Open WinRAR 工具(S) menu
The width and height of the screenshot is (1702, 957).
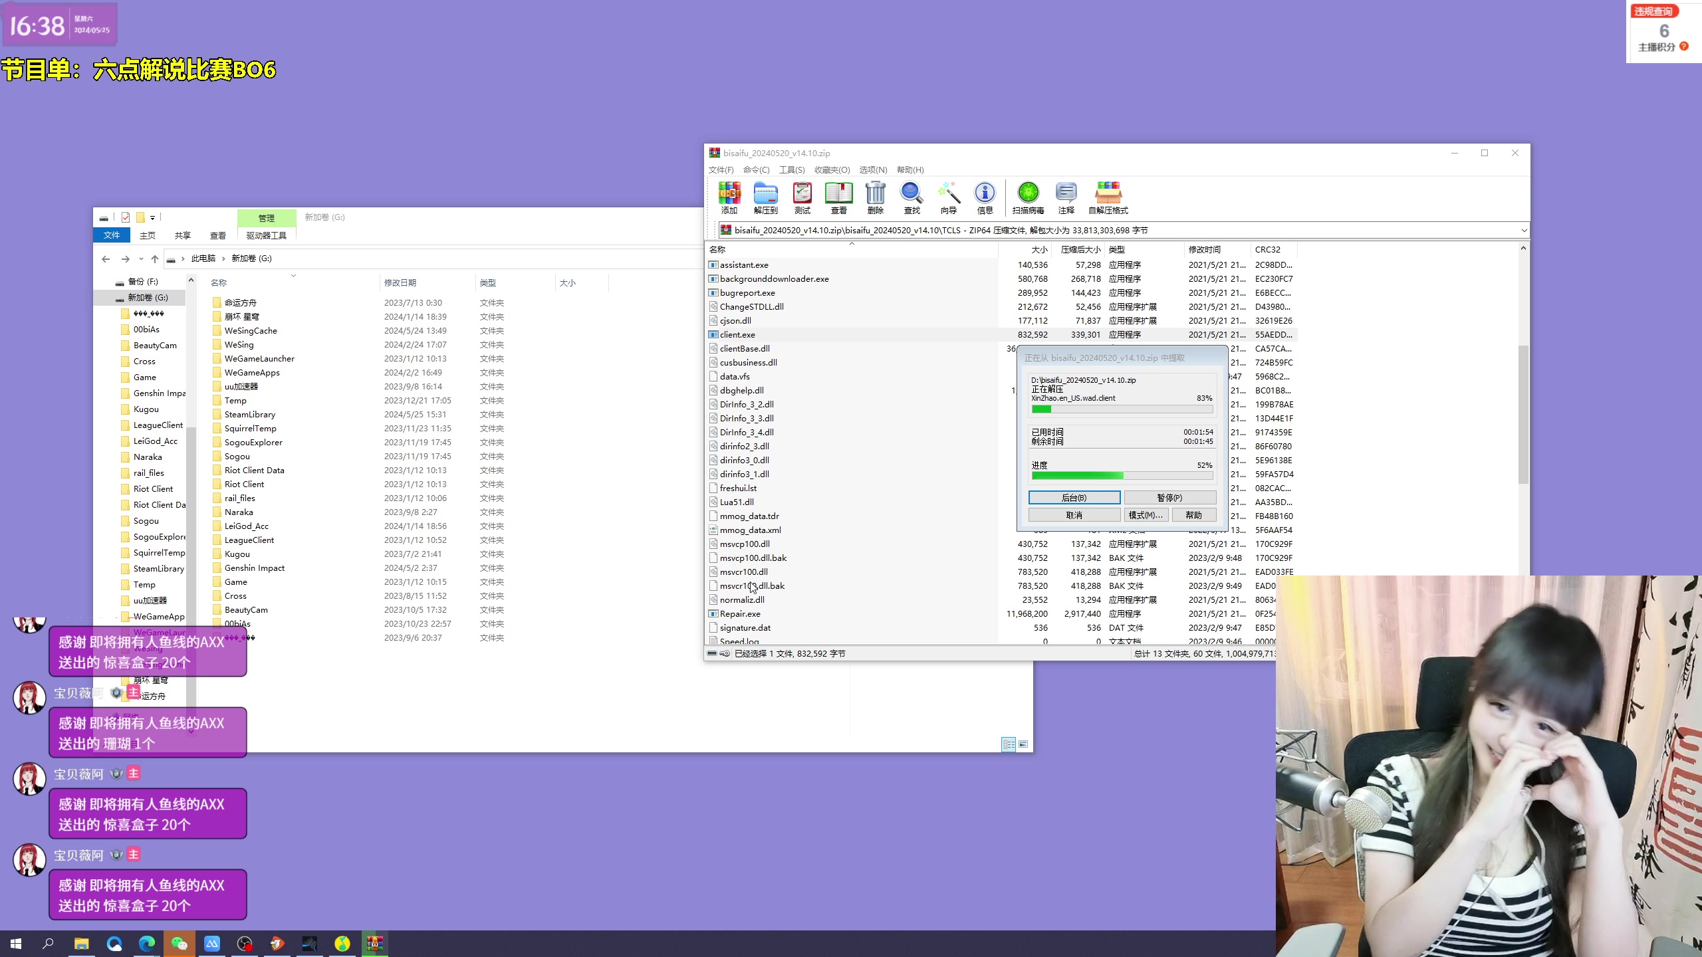tap(791, 169)
